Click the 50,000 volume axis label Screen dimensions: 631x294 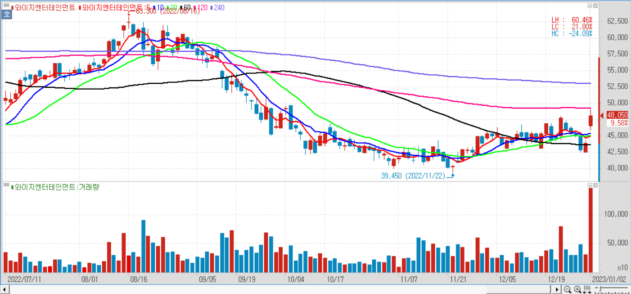coord(617,243)
